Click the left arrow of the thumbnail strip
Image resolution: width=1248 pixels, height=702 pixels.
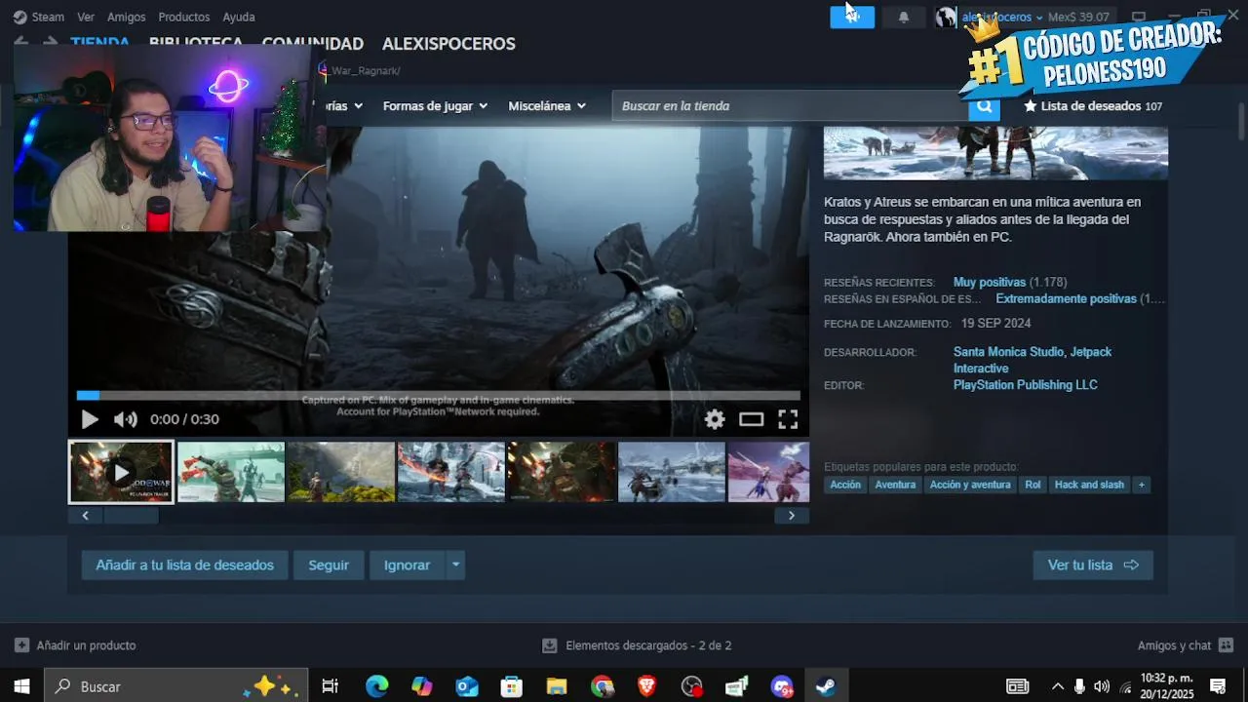pyautogui.click(x=86, y=516)
